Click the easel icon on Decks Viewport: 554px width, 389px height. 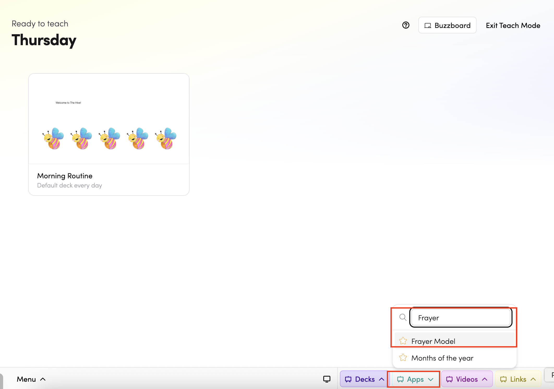tap(348, 379)
